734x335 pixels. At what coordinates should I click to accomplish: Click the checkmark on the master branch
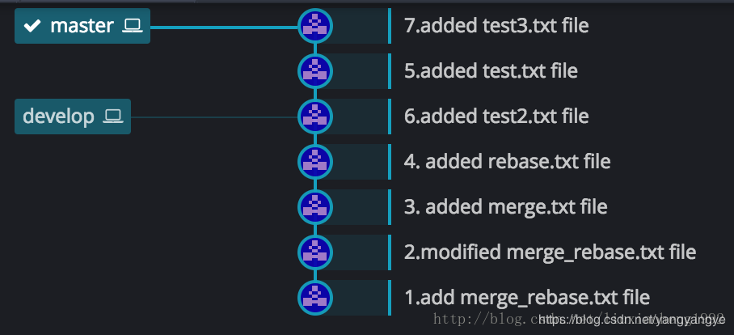point(32,26)
